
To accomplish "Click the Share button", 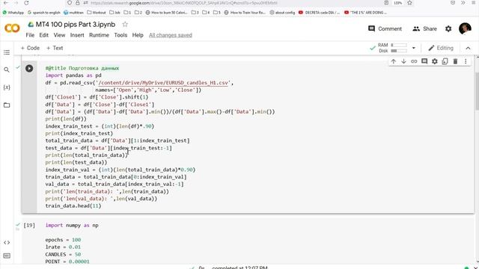I will (x=424, y=28).
